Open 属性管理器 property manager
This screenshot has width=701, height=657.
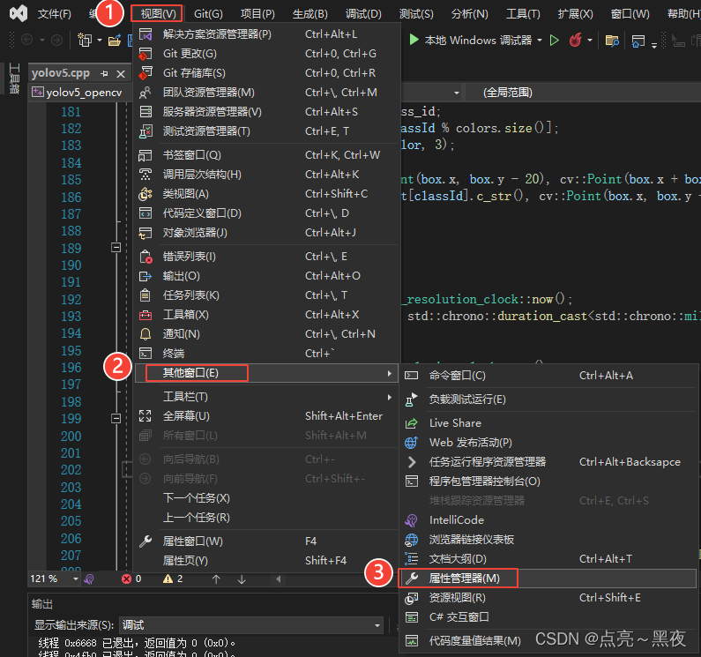pos(548,579)
